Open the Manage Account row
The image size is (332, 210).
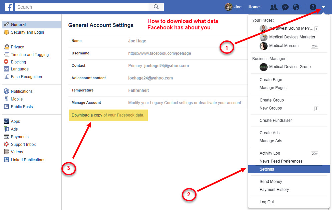[x=158, y=102]
